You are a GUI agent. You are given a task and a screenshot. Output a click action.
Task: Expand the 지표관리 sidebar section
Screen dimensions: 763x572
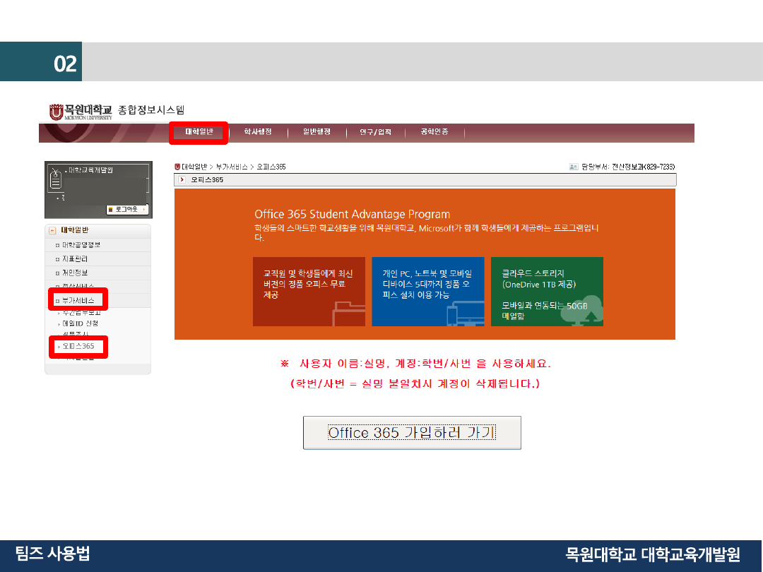coord(75,259)
